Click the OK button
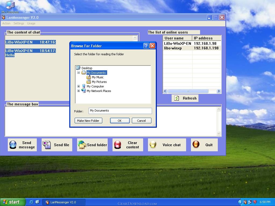This screenshot has height=206, width=275. coord(120,120)
